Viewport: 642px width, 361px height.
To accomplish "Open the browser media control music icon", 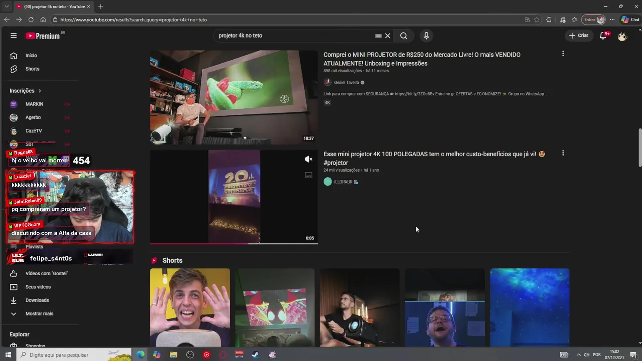I will pyautogui.click(x=563, y=20).
